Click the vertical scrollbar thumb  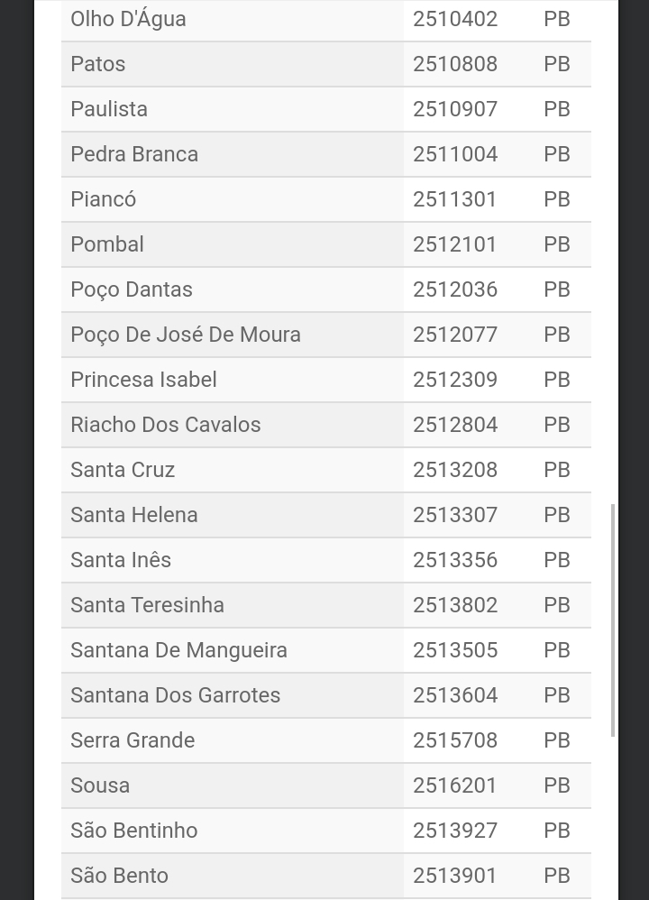613,620
